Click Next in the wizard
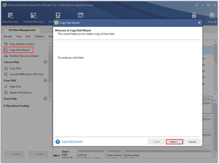Screen dimensions: 219x164 click(174, 142)
